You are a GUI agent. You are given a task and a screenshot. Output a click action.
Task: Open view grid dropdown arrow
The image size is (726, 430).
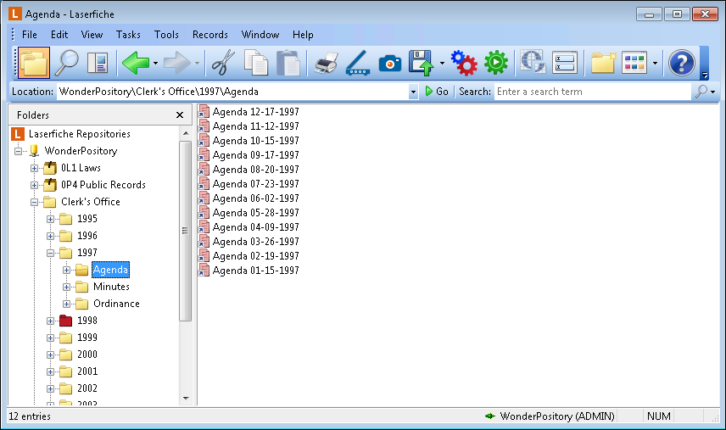click(655, 64)
